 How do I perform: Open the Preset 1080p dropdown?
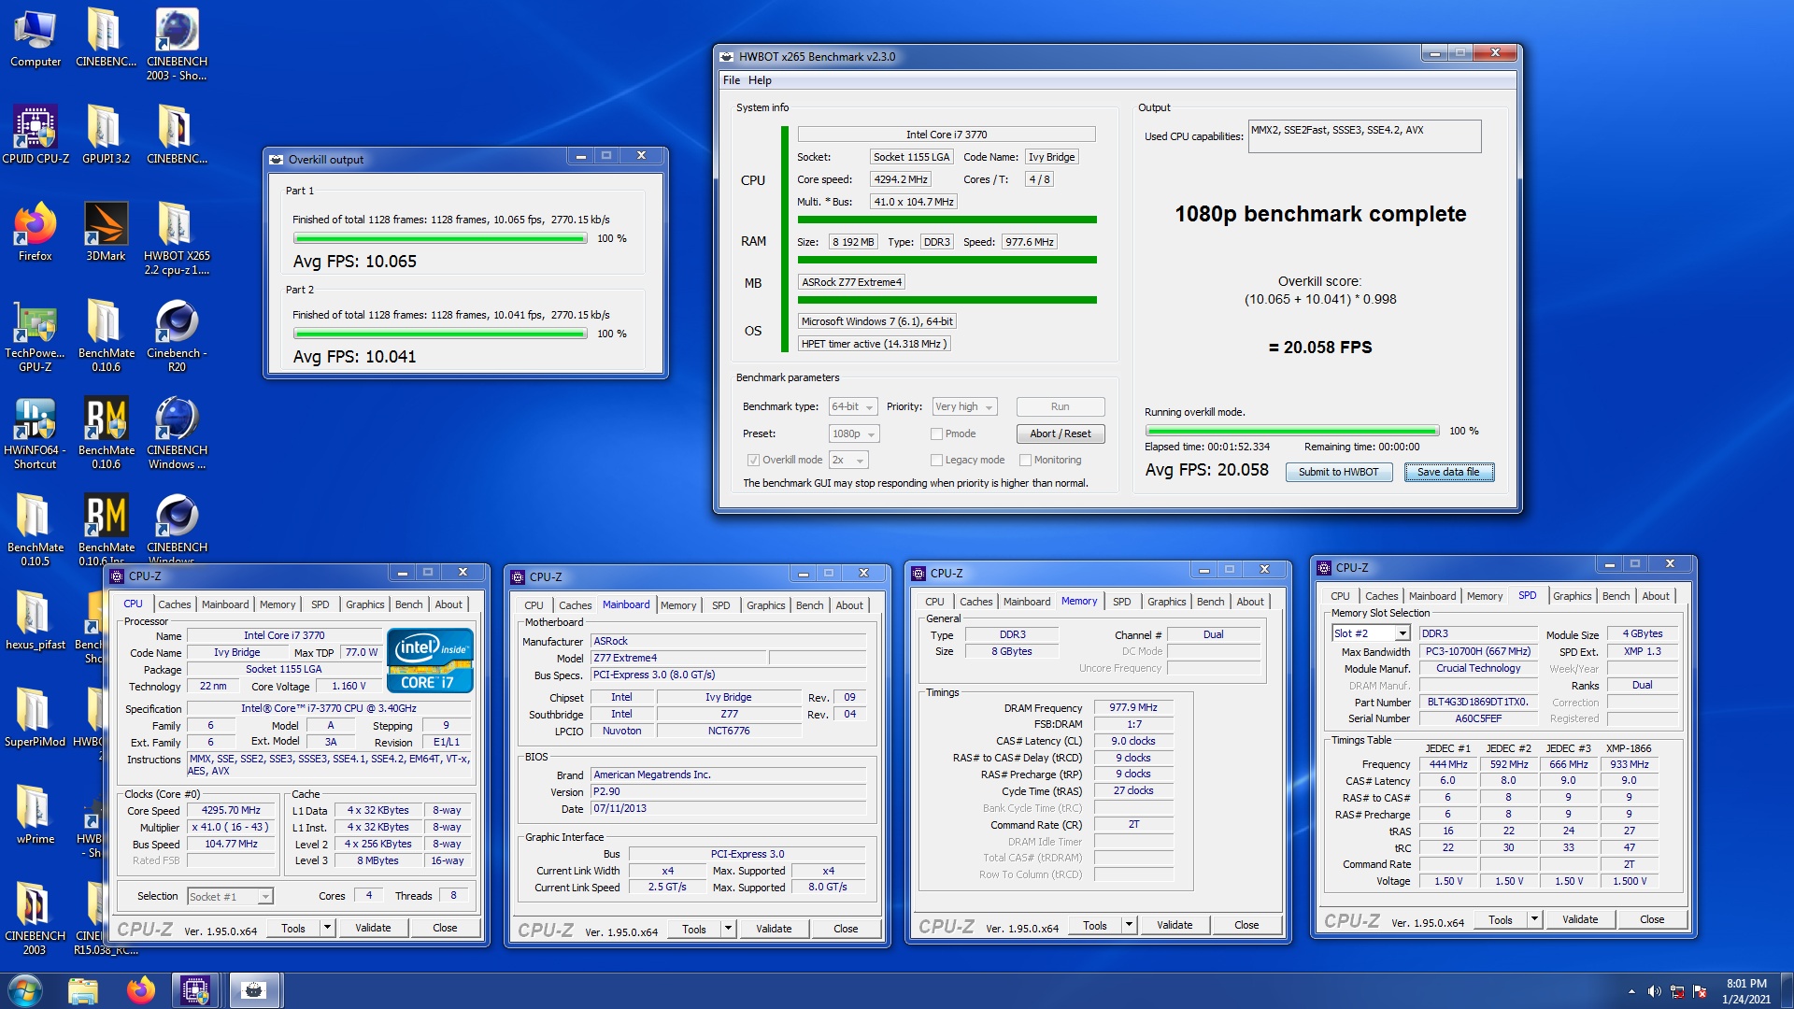coord(853,433)
